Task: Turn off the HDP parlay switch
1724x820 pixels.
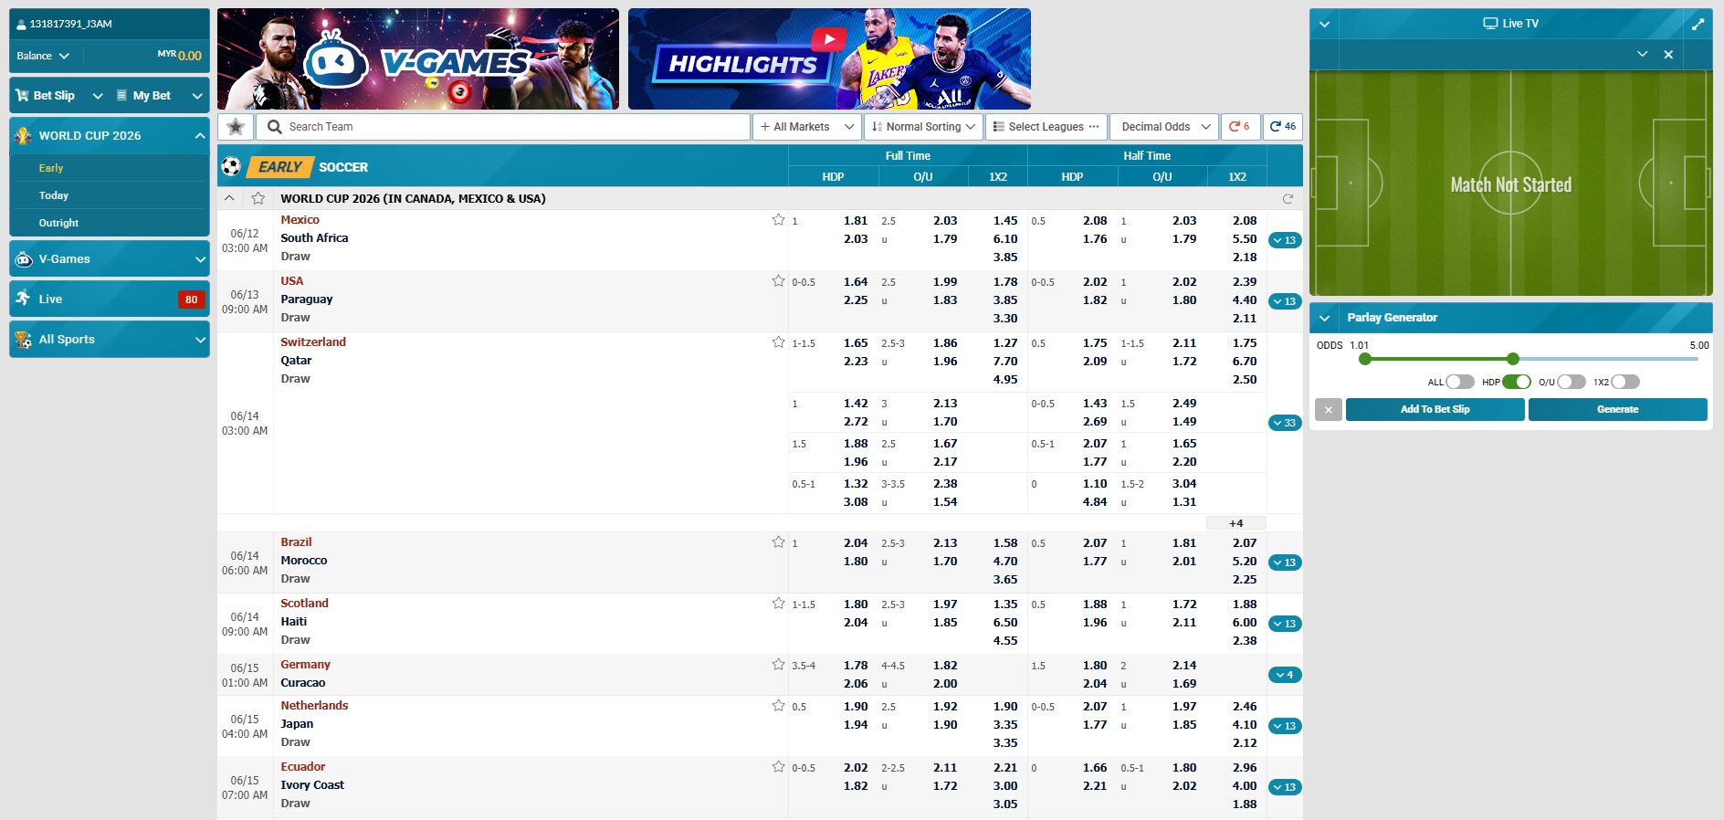Action: point(1516,382)
